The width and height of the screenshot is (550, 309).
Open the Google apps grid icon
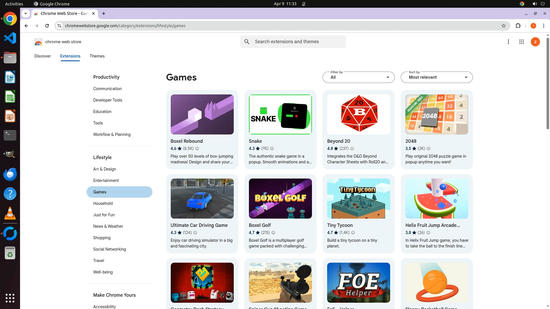pos(521,42)
